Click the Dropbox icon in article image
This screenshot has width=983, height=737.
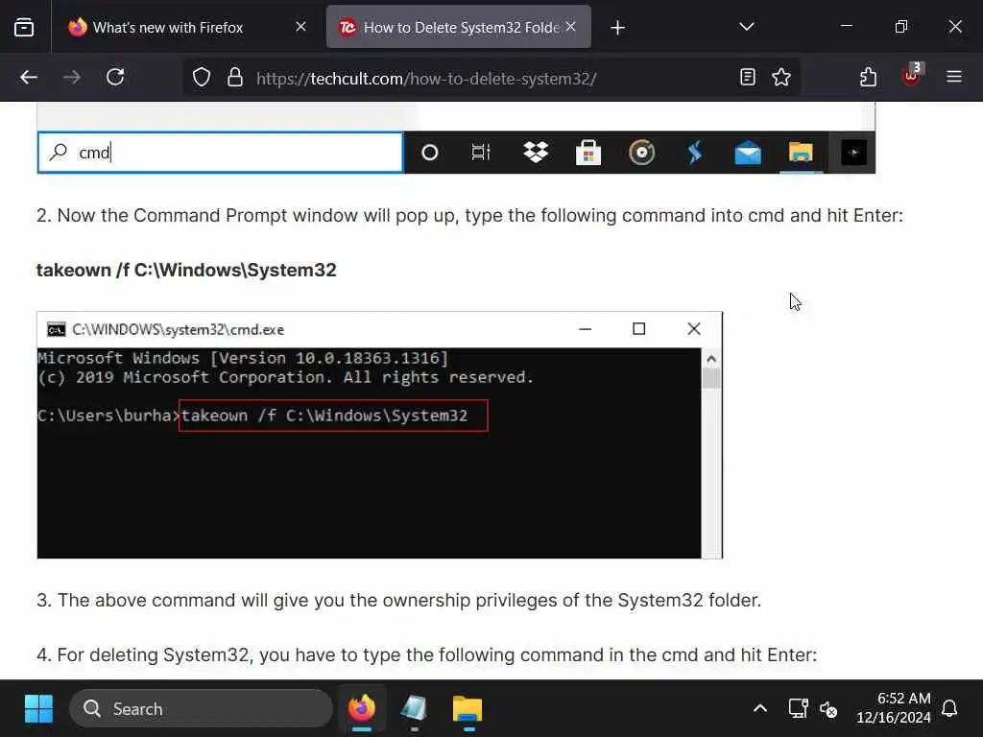pos(536,153)
